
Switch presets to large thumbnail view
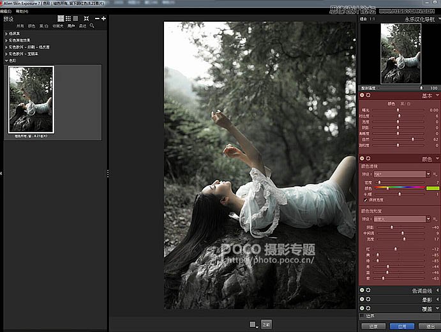(x=61, y=19)
